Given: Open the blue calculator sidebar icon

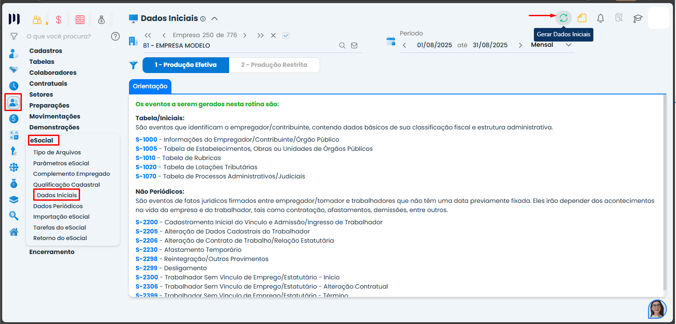Looking at the screenshot, I should click(x=14, y=135).
